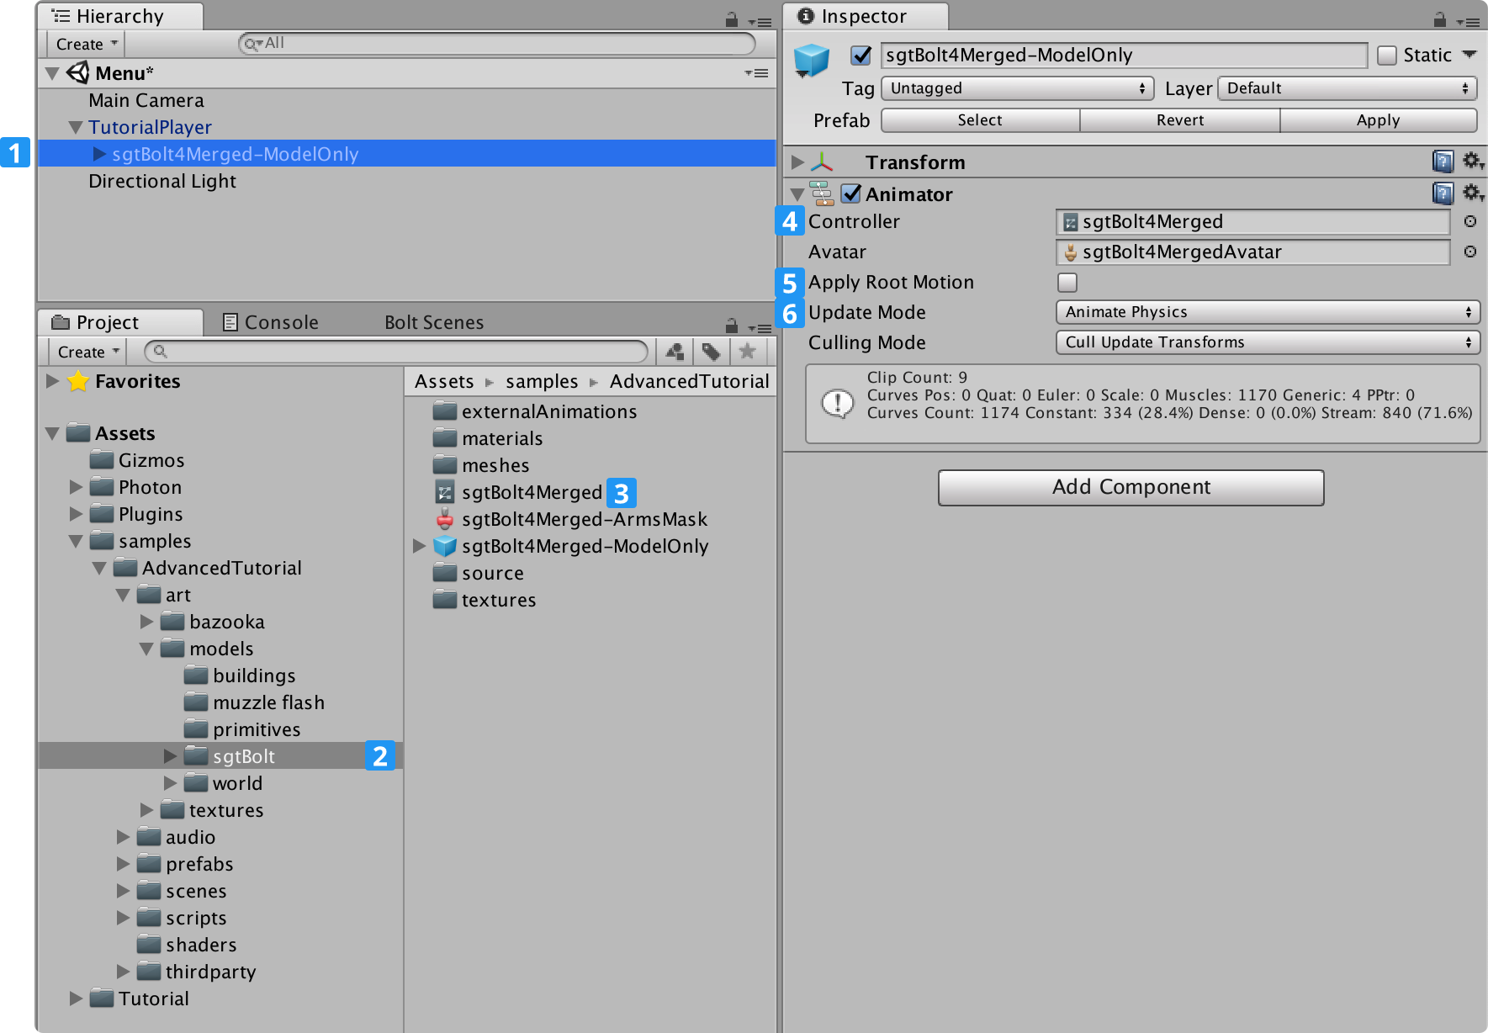Screen dimensions: 1488x1033
Task: Open the Tag dropdown showing Untagged
Action: (x=1016, y=88)
